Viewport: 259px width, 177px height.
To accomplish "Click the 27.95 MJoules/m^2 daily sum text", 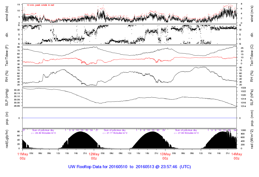I will pyautogui.click(x=186, y=133).
